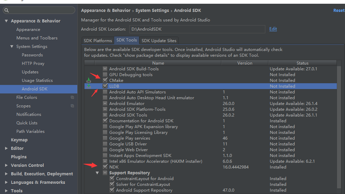Open the Updates settings page
The height and width of the screenshot is (194, 345).
[x=30, y=72]
